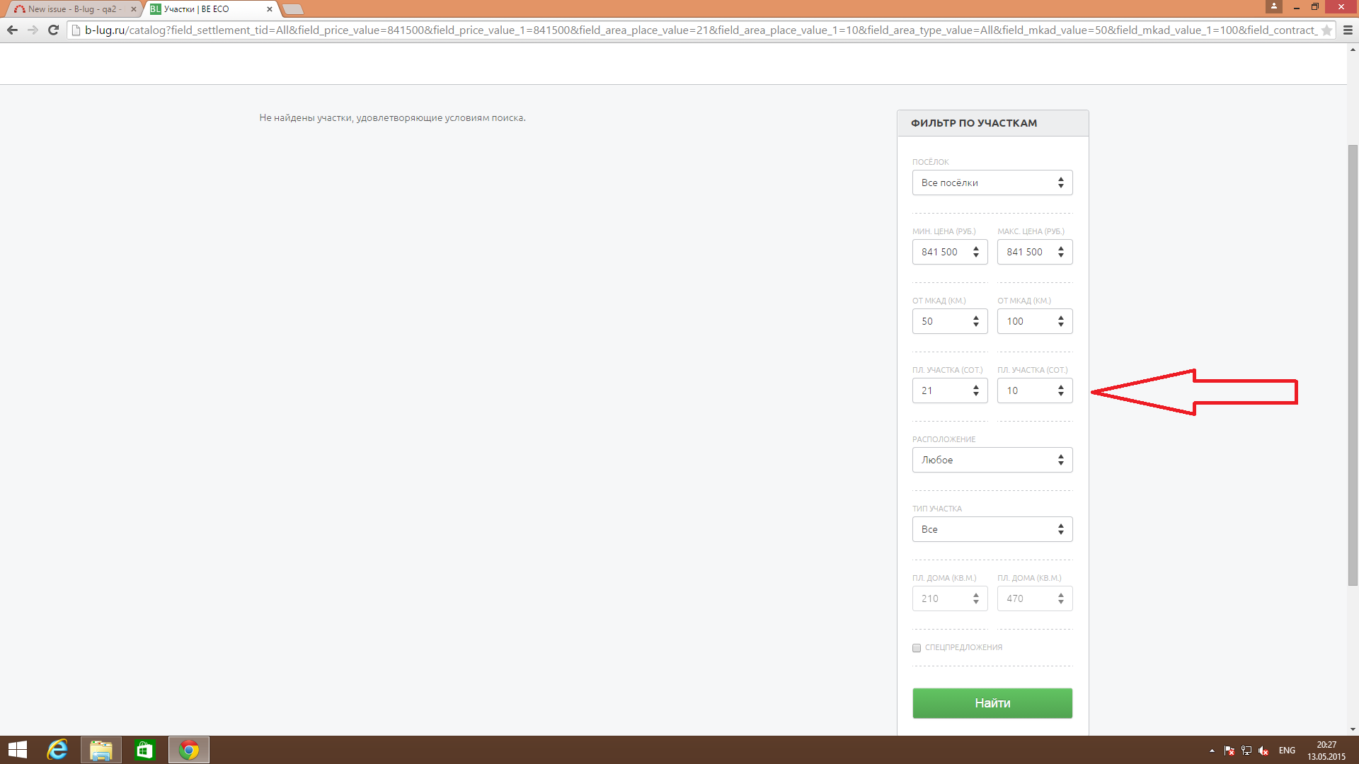Open the Расположение Любое dropdown

(992, 460)
